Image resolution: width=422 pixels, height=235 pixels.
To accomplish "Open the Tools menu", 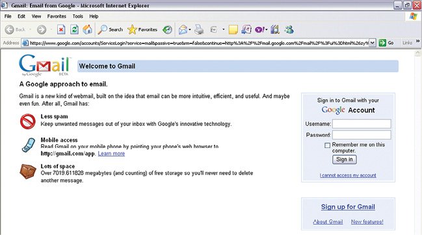I will (77, 16).
